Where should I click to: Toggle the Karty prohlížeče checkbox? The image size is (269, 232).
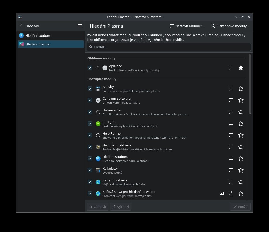(90, 182)
